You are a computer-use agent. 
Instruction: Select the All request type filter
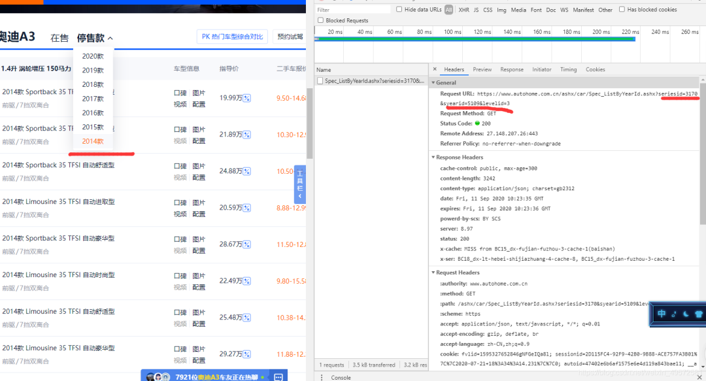tap(449, 10)
